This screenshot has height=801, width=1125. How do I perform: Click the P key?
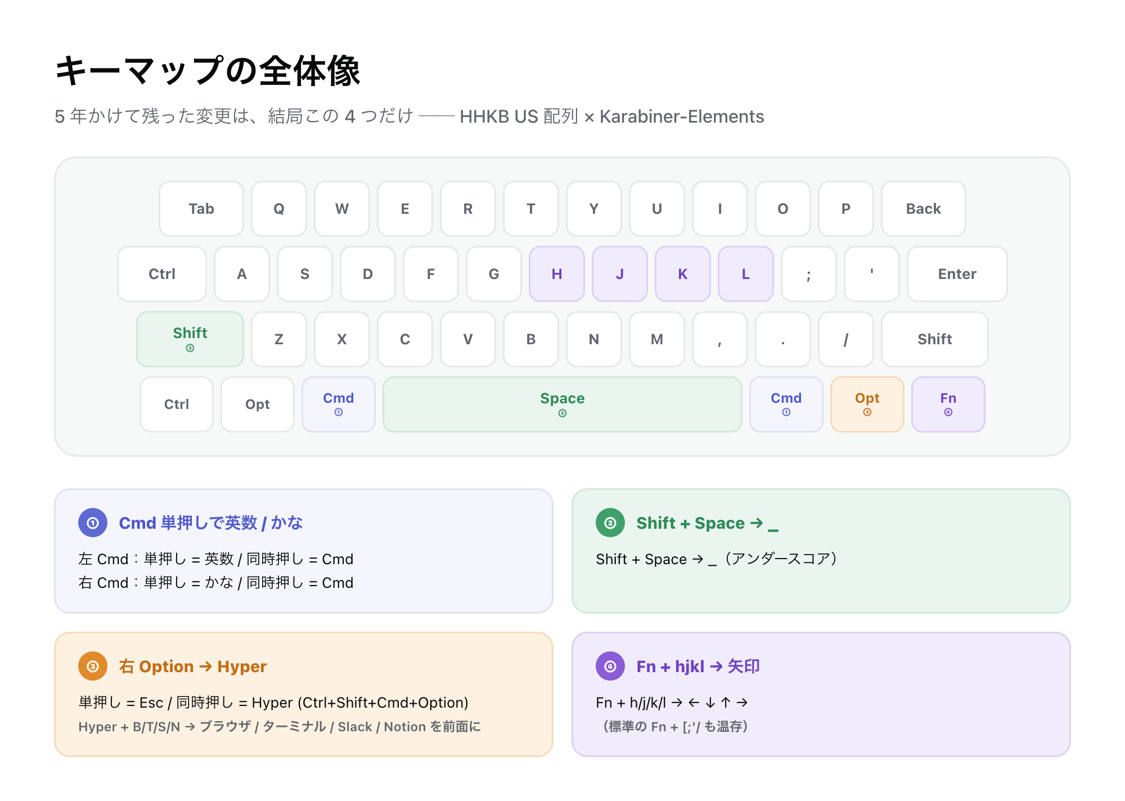[x=846, y=209]
